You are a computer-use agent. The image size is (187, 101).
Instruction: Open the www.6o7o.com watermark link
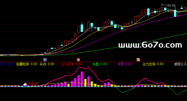[150, 45]
